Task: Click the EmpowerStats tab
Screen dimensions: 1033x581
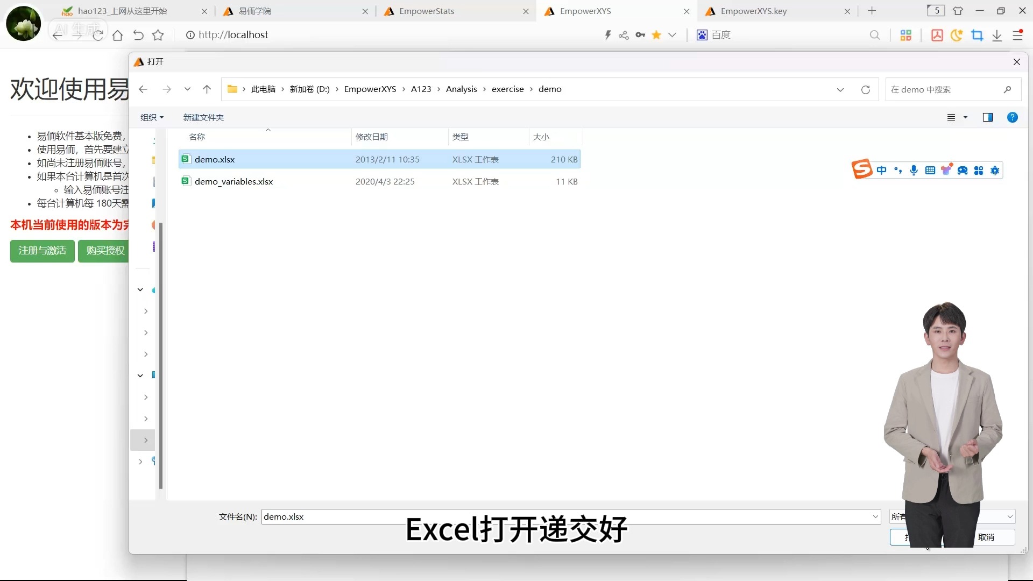Action: 427,11
